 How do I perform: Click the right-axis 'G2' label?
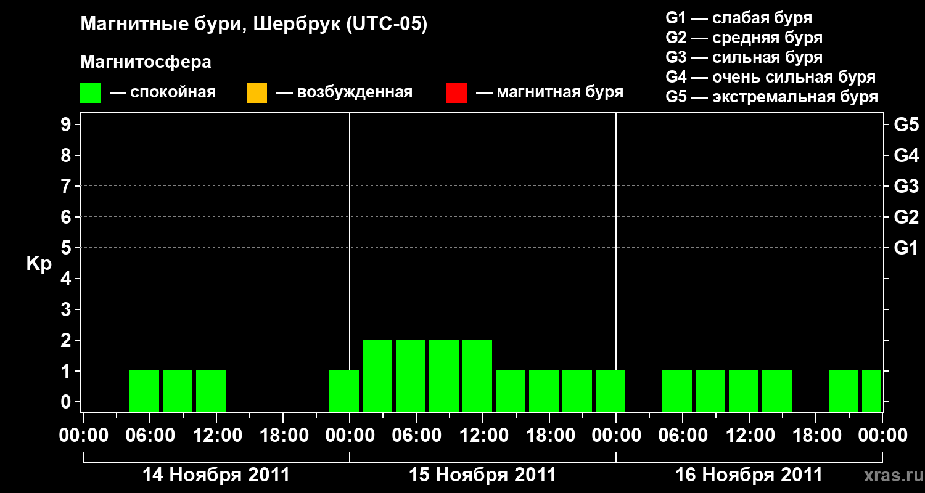coord(906,217)
